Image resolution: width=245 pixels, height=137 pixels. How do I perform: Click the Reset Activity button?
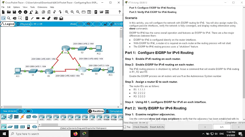(157, 127)
